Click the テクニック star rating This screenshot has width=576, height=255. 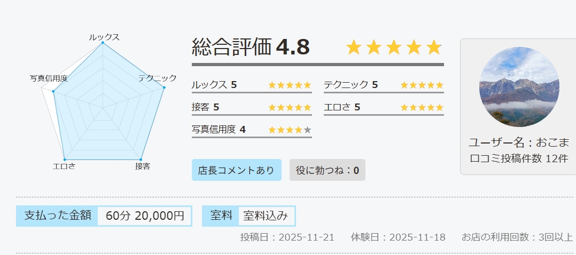(422, 85)
